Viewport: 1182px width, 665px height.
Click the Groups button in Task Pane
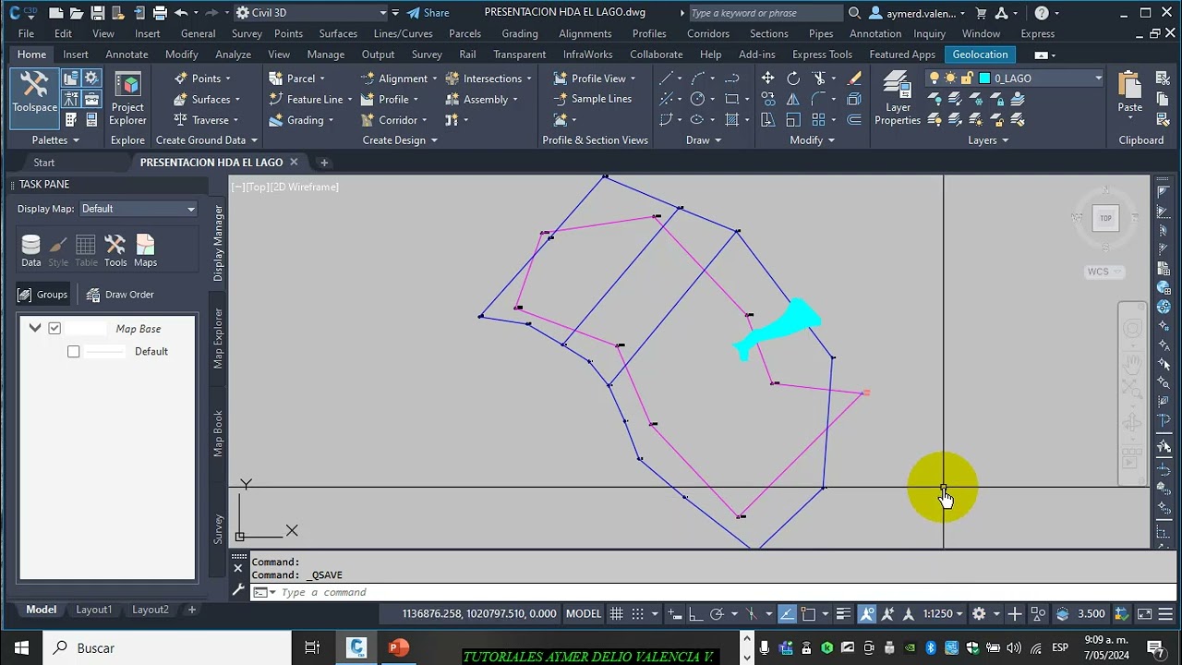coord(43,295)
